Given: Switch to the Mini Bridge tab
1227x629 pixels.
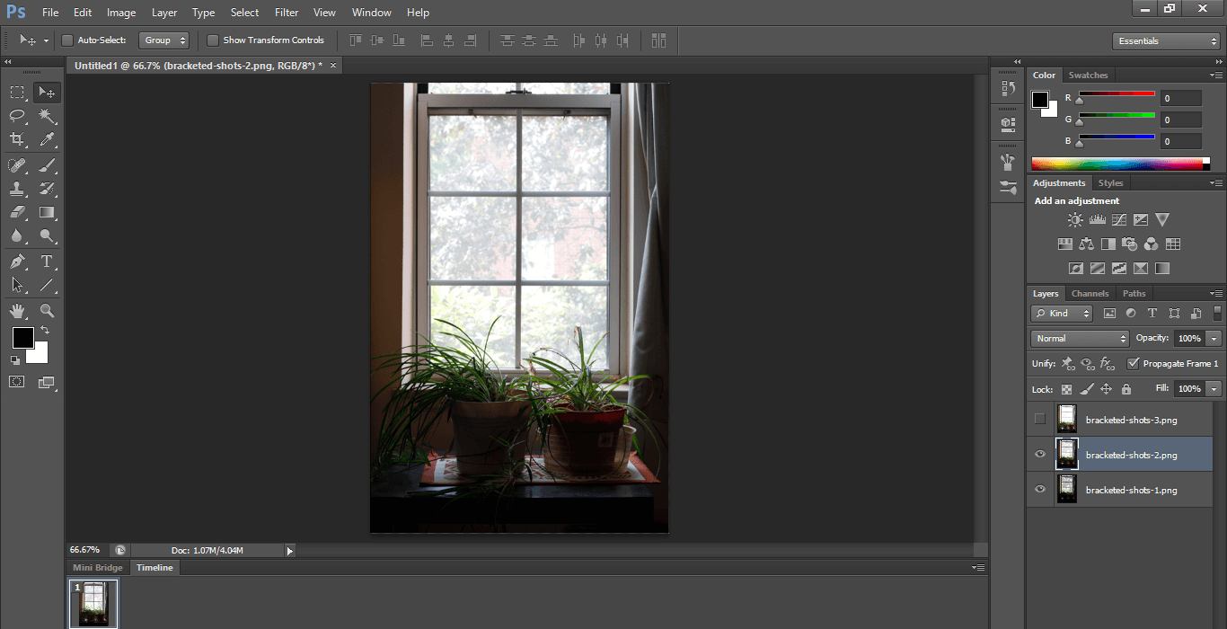Looking at the screenshot, I should coord(97,568).
